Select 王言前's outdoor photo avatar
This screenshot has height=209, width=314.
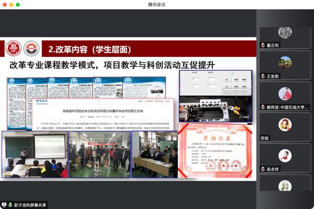[285, 63]
